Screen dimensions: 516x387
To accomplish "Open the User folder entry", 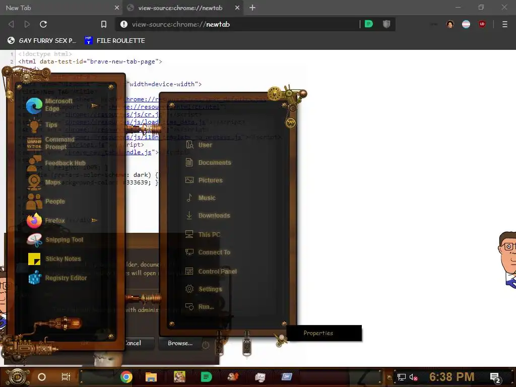I will point(199,145).
